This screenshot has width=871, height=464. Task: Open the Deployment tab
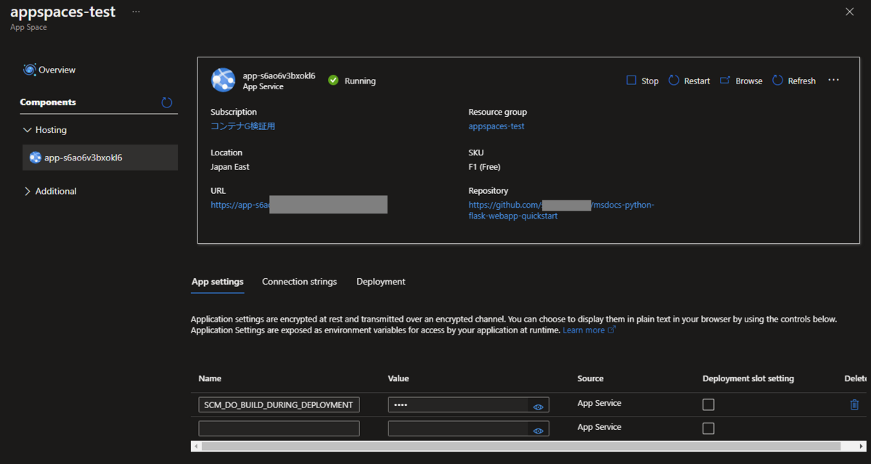[x=380, y=282]
